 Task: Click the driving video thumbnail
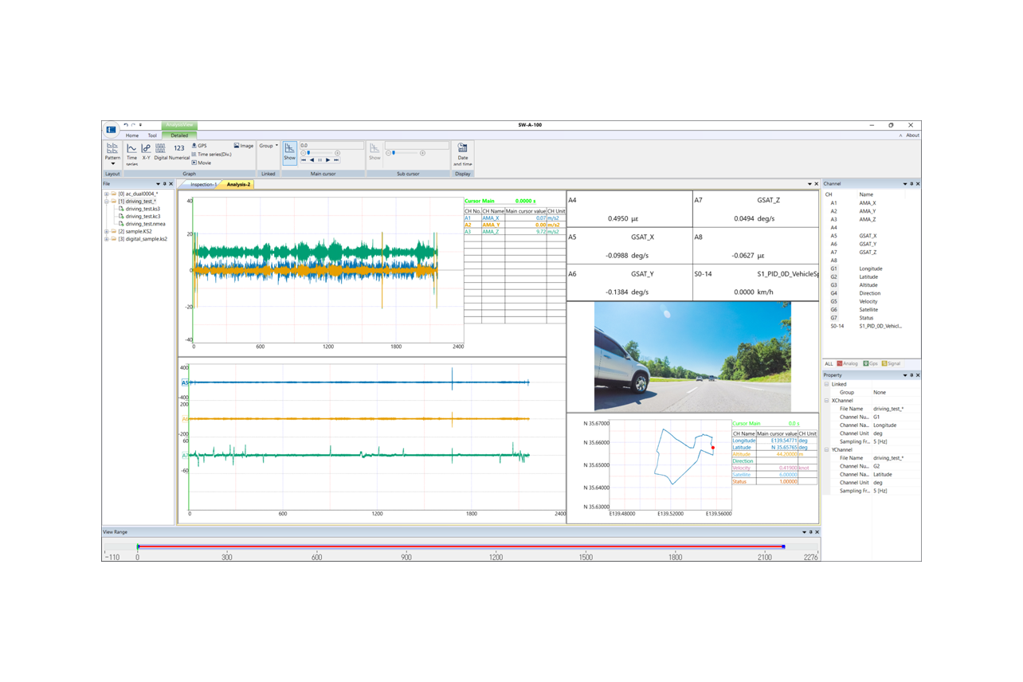pos(692,356)
